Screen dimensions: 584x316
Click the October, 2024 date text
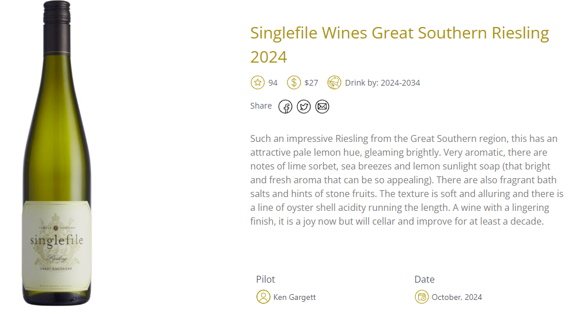click(457, 297)
